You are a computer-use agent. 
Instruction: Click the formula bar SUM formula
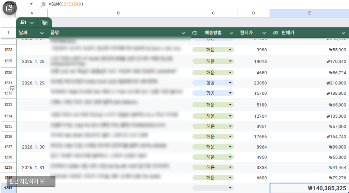pos(66,4)
